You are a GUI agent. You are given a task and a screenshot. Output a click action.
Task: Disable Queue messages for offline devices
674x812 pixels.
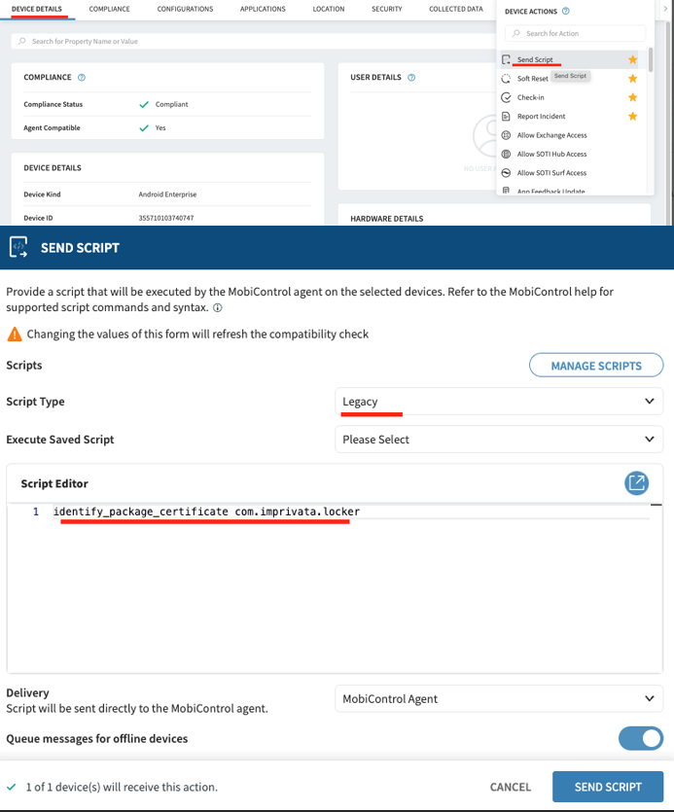641,738
